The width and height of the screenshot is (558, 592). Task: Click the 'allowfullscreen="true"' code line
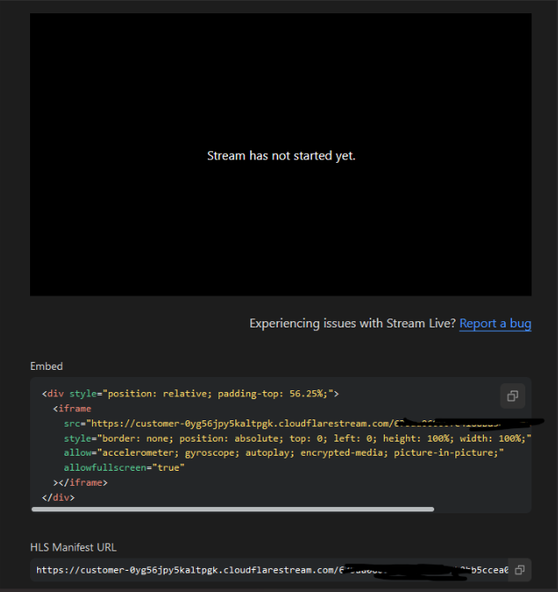[x=124, y=468]
